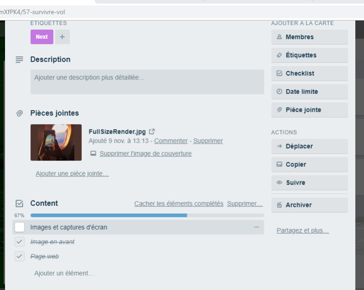
Task: Select Archiver in the actions list
Action: tap(310, 205)
